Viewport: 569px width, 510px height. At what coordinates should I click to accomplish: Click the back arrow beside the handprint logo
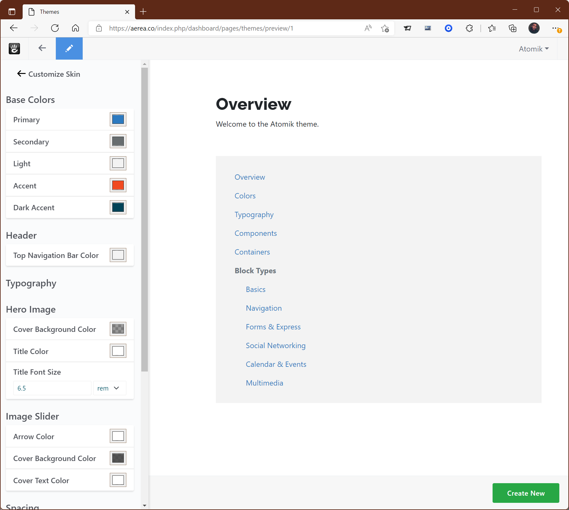point(42,48)
